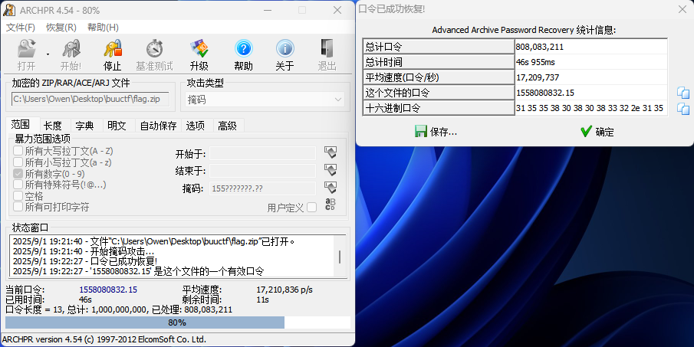This screenshot has width=694, height=347.
Task: Toggle 所有特殊符号(!@...) checkbox
Action: click(x=18, y=185)
